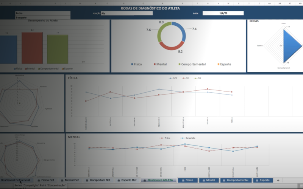Viewport: 303px width, 189px height.
Task: Click the plus icon to add a sheet
Action: click(x=278, y=180)
